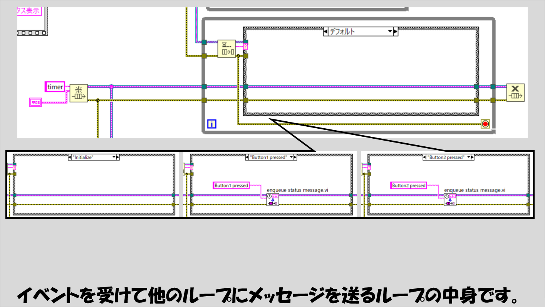The image size is (545, 307).
Task: Click the Release Queue node at right
Action: (x=515, y=92)
